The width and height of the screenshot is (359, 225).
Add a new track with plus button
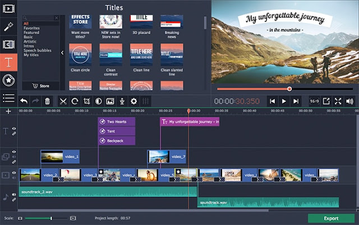pyautogui.click(x=8, y=111)
